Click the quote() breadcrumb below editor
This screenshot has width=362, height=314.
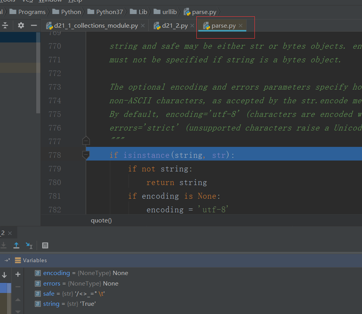(x=101, y=221)
